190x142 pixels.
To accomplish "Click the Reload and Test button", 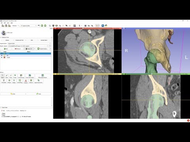I will click(x=19, y=40).
